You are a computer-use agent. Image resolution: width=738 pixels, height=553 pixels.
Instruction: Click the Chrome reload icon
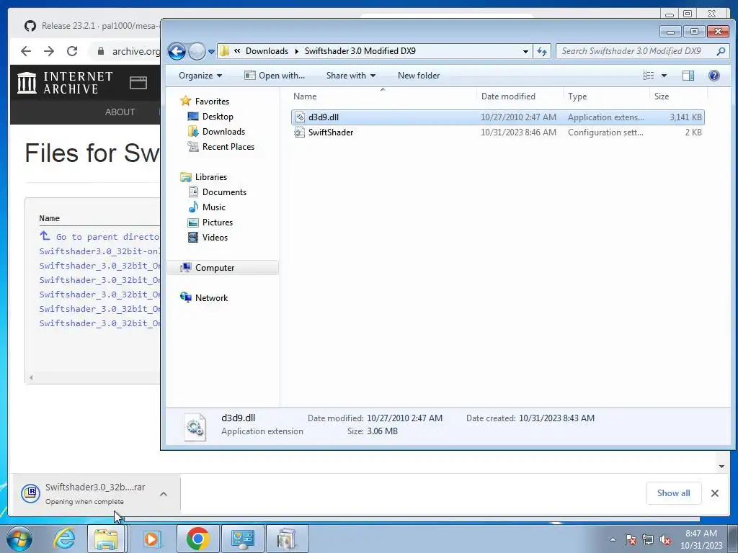(x=72, y=51)
